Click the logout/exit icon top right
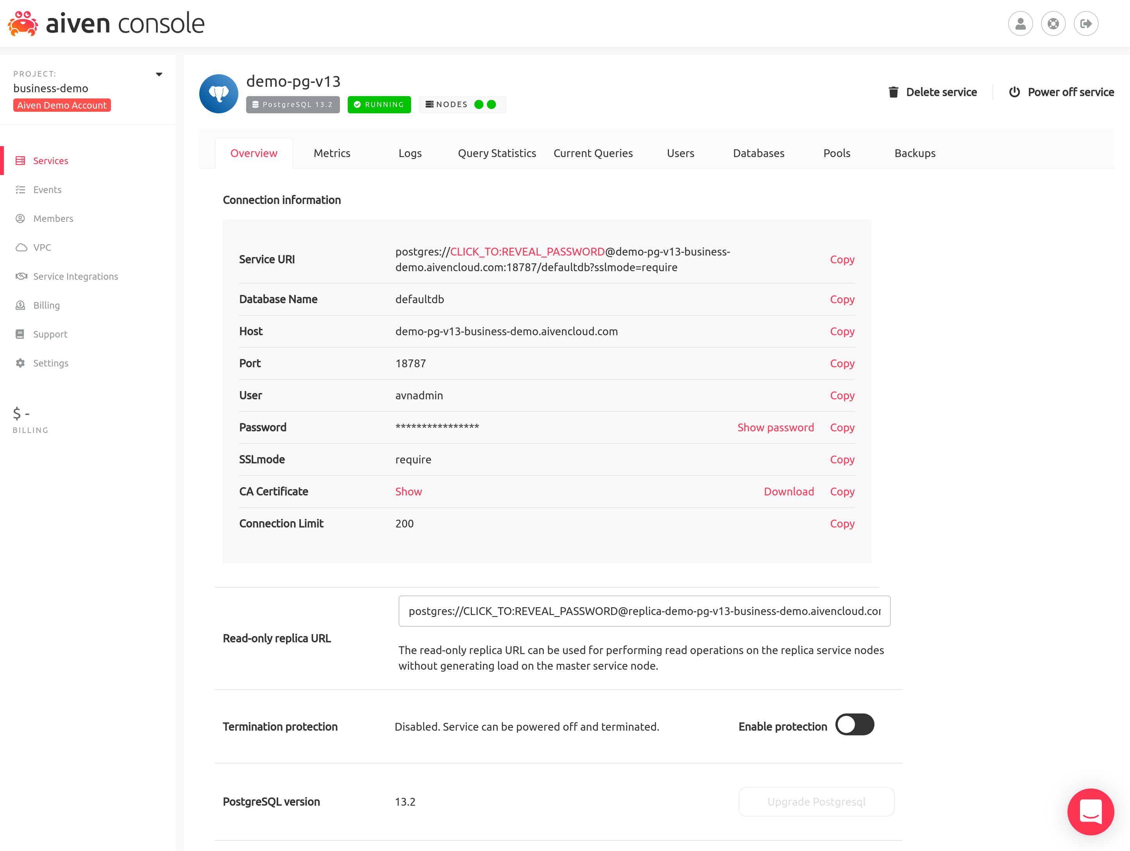 tap(1086, 23)
